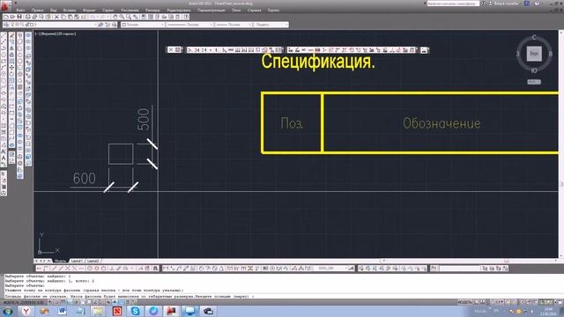Click the New drawing icon
Viewport: 564px width, 317px height.
click(6, 17)
